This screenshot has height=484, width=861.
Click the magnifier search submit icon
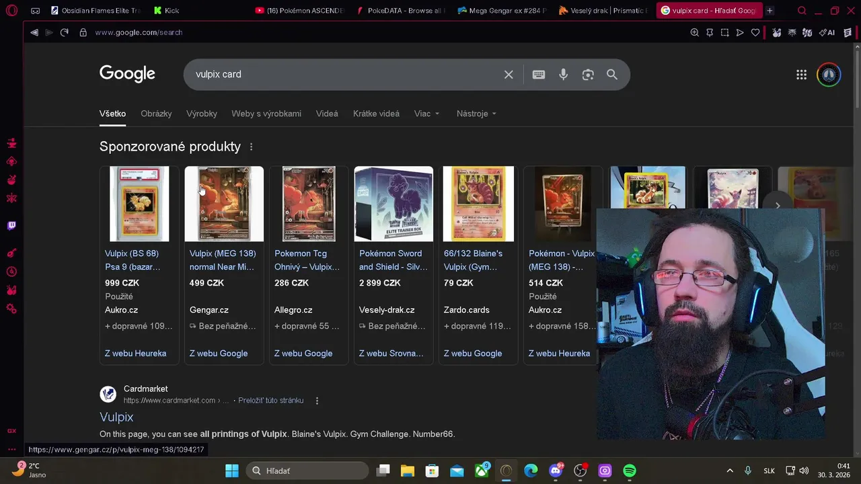coord(612,75)
